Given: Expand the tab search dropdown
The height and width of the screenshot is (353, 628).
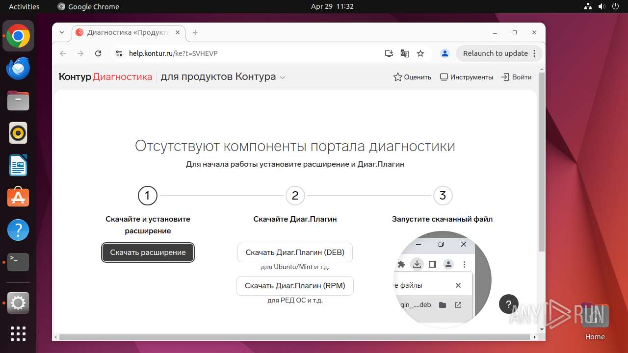Looking at the screenshot, I should click(62, 32).
